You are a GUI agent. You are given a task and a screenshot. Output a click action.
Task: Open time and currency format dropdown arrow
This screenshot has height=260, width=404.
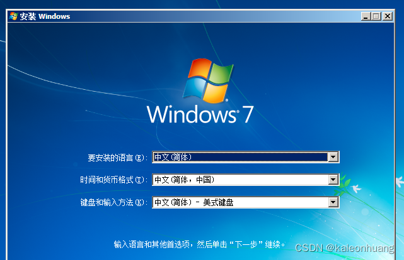[333, 180]
